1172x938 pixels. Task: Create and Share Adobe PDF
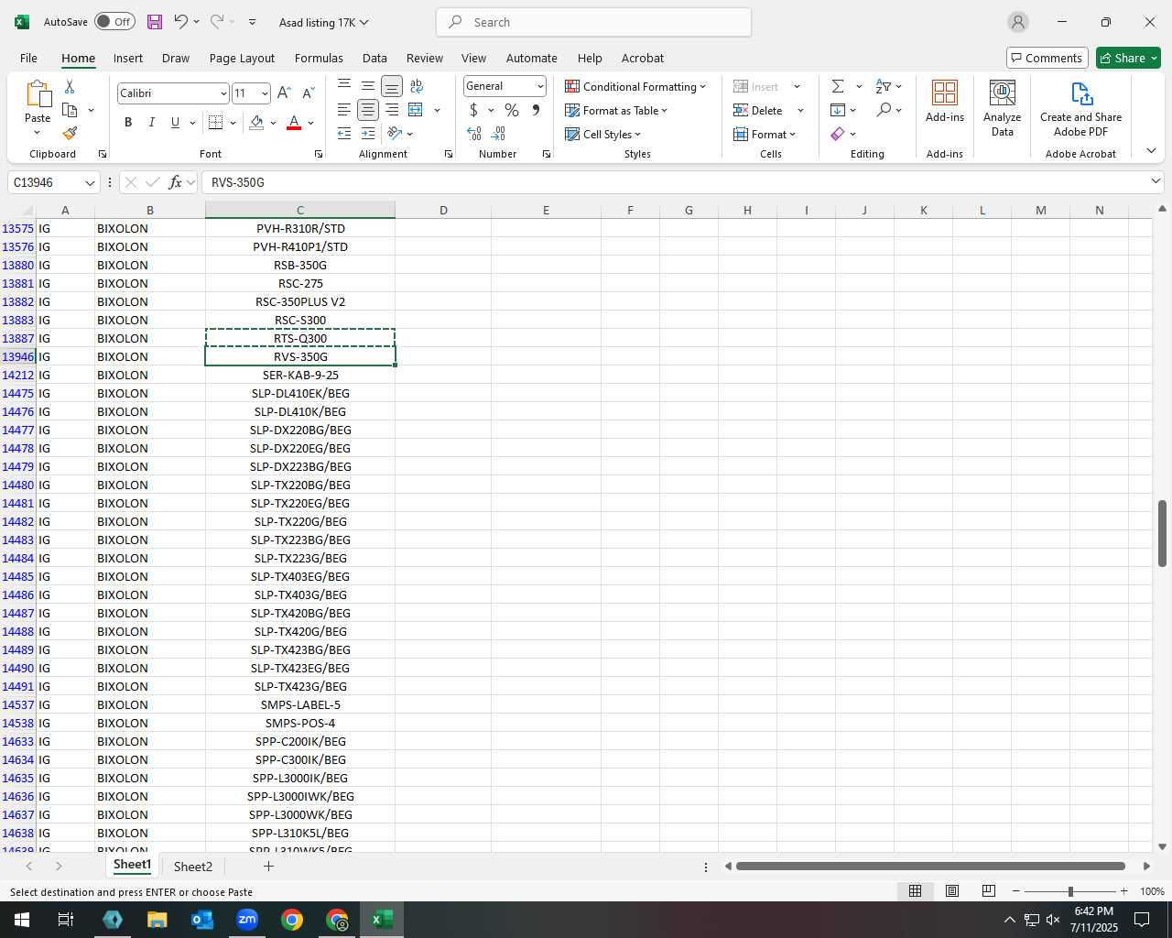pos(1081,108)
